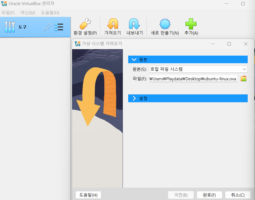Minimize the import dialog window

point(213,44)
